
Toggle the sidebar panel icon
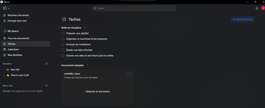click(5, 8)
